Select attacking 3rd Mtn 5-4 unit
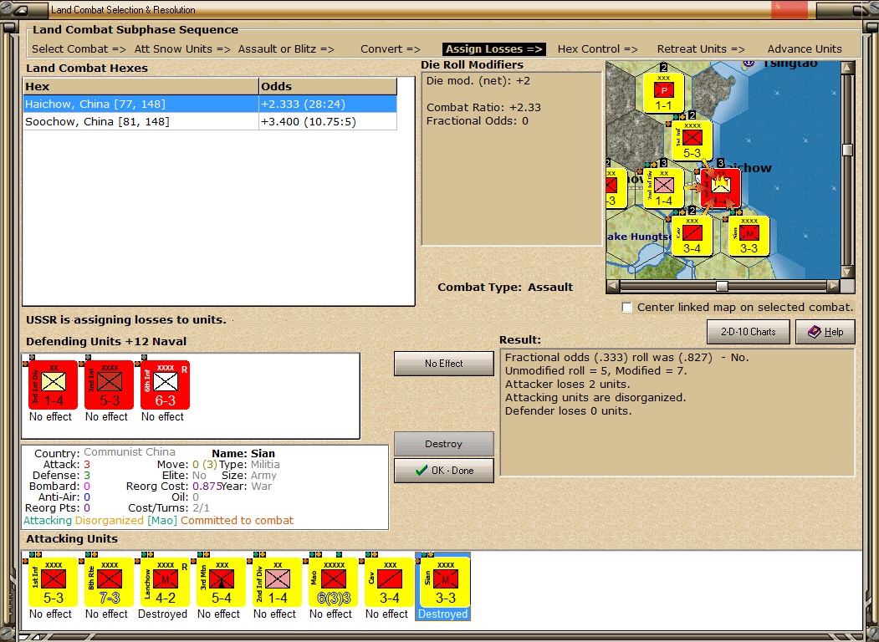The height and width of the screenshot is (642, 879). (221, 582)
